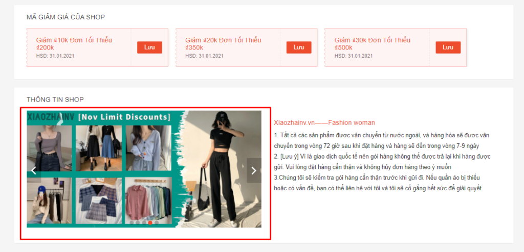524x252 pixels.
Task: Click the Xiaozhainv.vn Fashion woman title
Action: tap(324, 123)
